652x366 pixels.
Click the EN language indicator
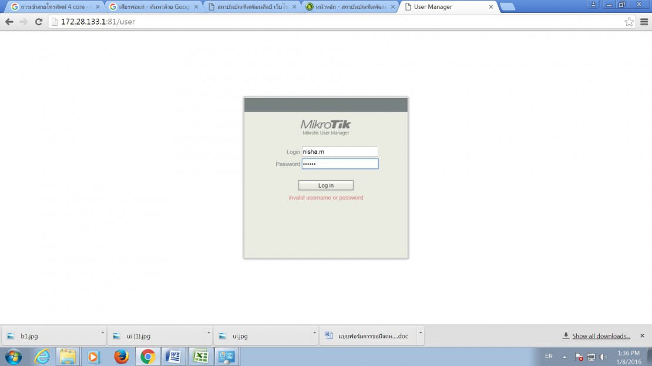549,356
